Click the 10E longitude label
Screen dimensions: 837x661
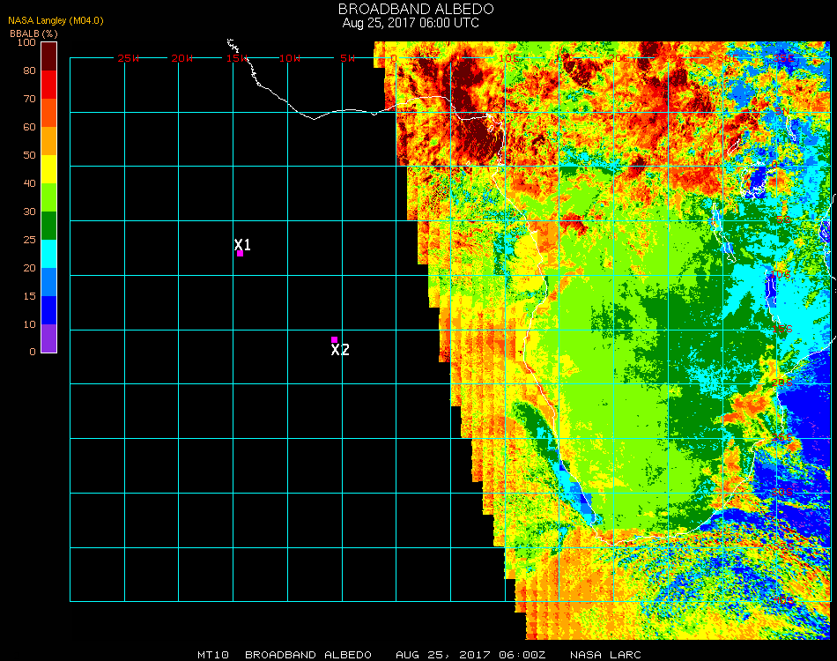pyautogui.click(x=508, y=58)
